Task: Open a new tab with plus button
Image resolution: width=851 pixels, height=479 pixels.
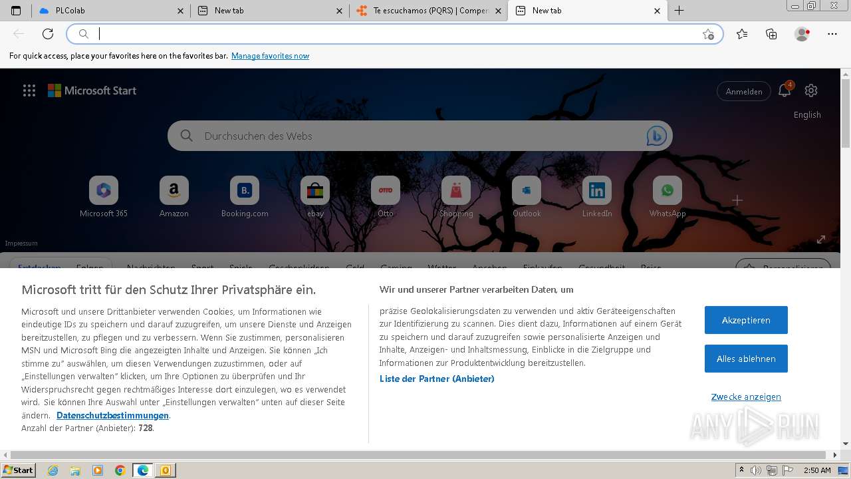Action: coord(679,11)
